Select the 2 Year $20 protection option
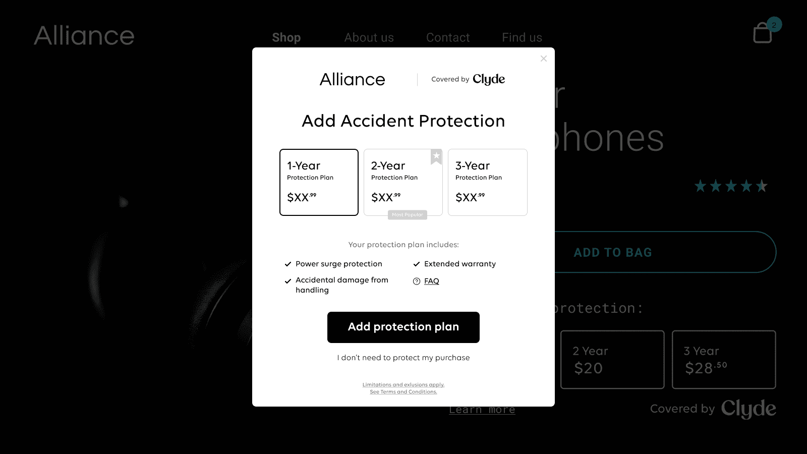This screenshot has width=807, height=454. pyautogui.click(x=612, y=359)
